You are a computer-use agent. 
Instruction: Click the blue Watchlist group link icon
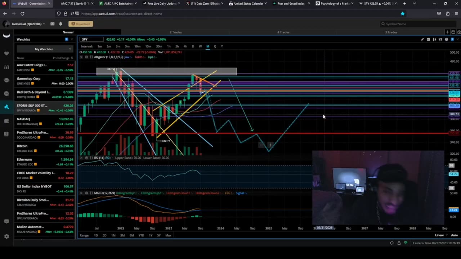66,39
